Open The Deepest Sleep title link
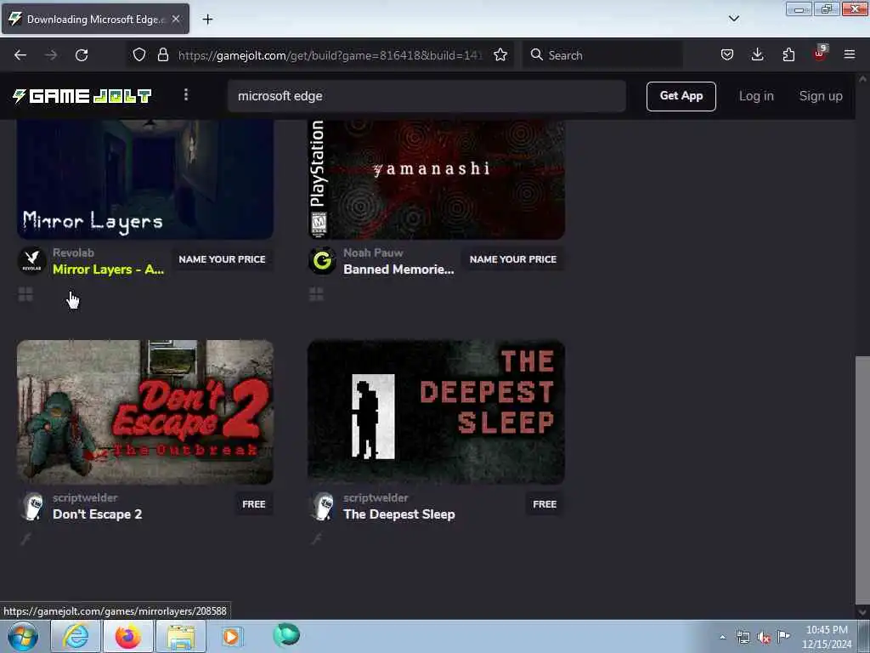Viewport: 870px width, 653px height. coord(399,514)
